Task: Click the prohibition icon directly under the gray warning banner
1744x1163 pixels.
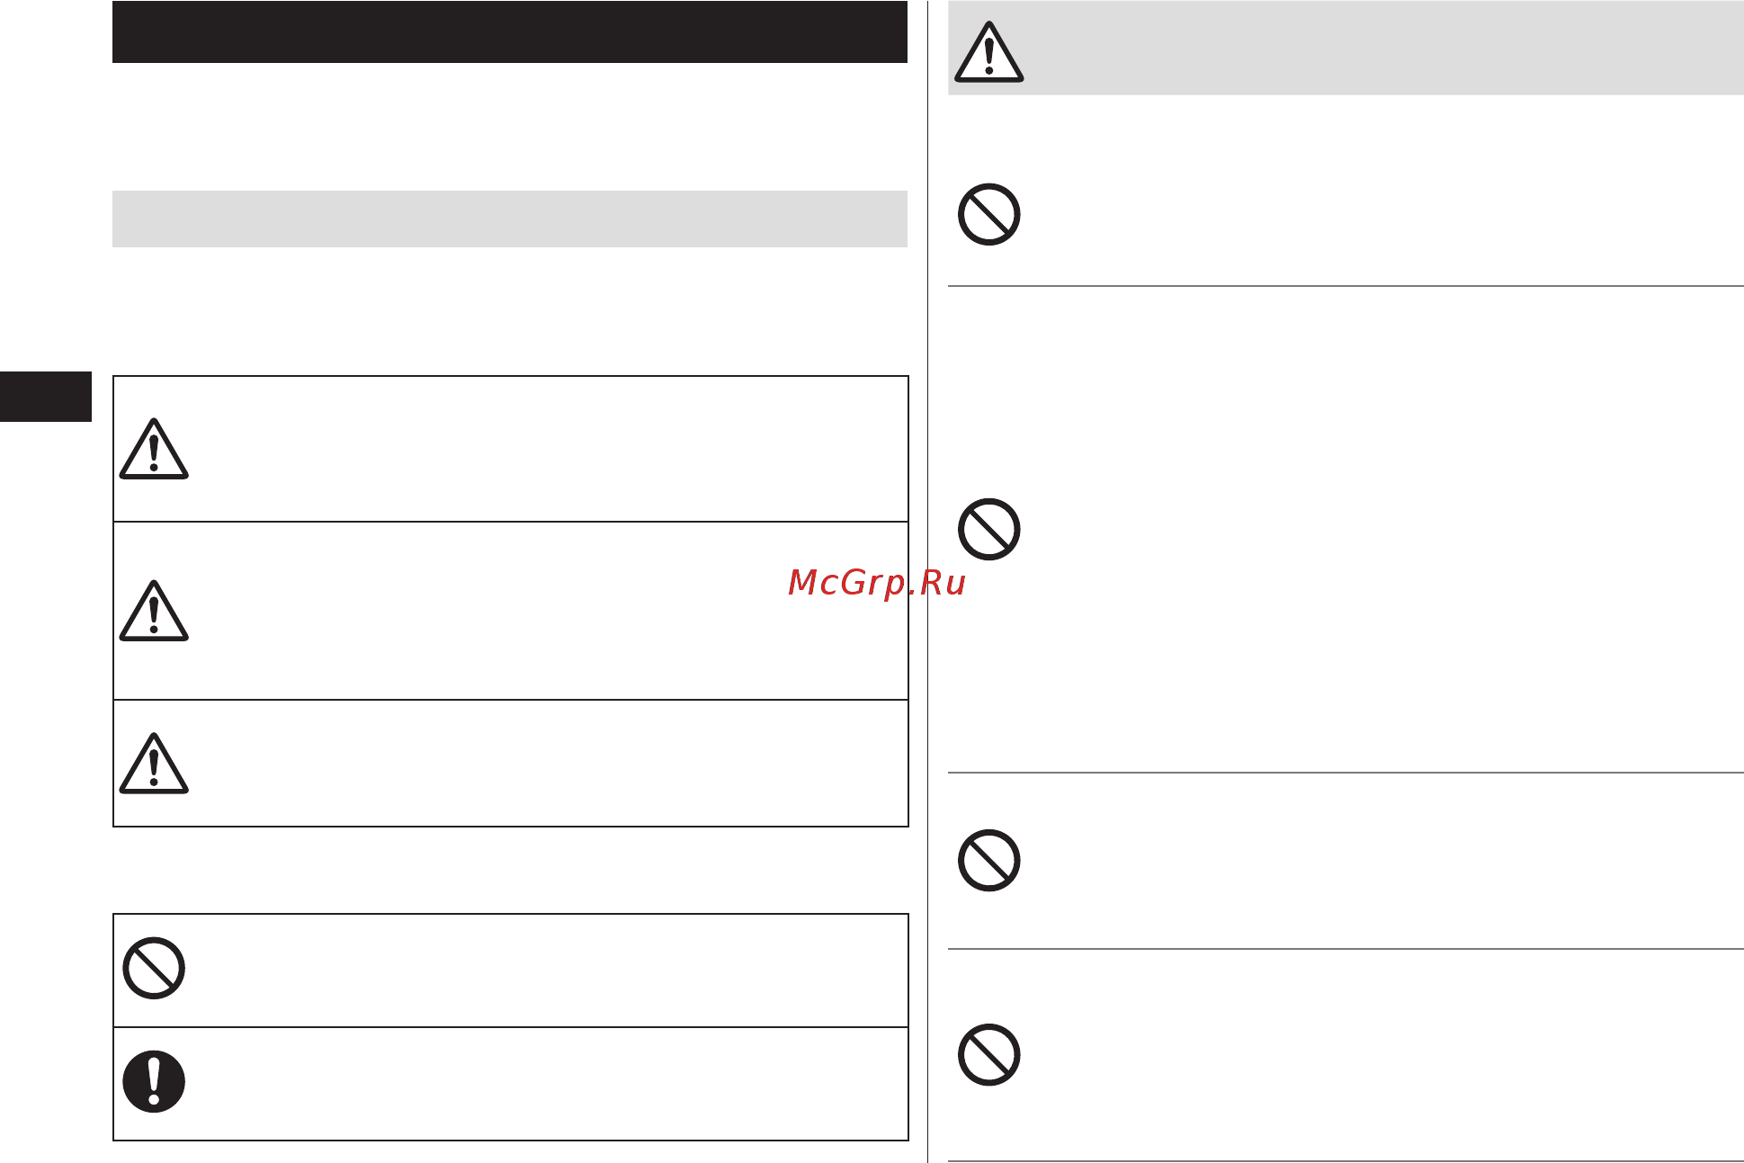Action: coord(988,215)
